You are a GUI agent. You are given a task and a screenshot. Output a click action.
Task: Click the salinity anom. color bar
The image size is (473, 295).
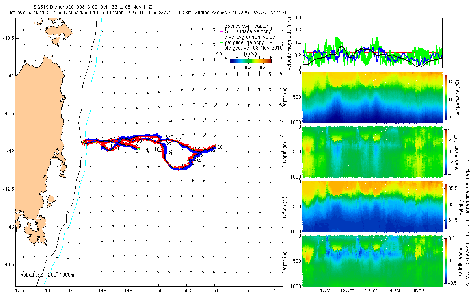tap(446, 260)
